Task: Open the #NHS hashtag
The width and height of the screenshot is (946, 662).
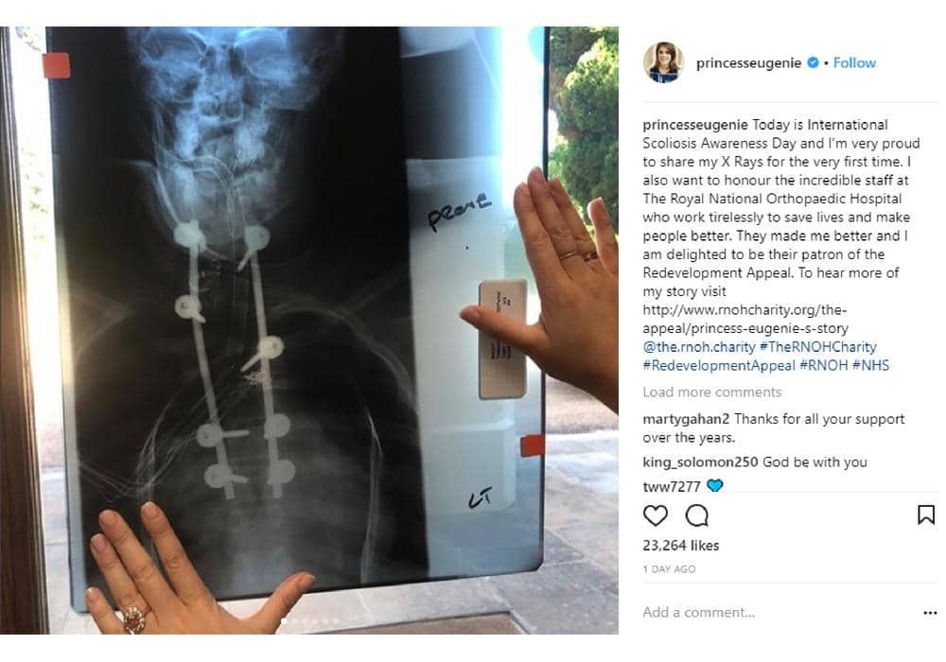Action: point(870,365)
